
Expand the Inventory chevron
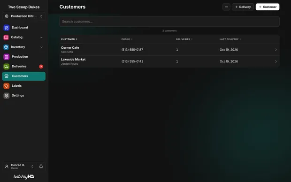click(x=41, y=47)
